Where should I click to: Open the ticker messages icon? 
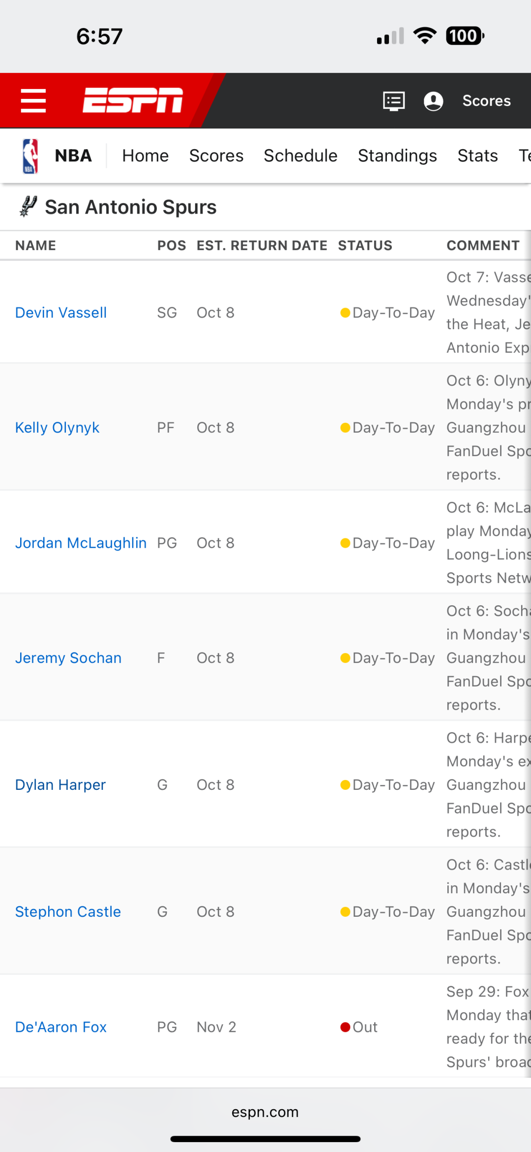[x=394, y=101]
